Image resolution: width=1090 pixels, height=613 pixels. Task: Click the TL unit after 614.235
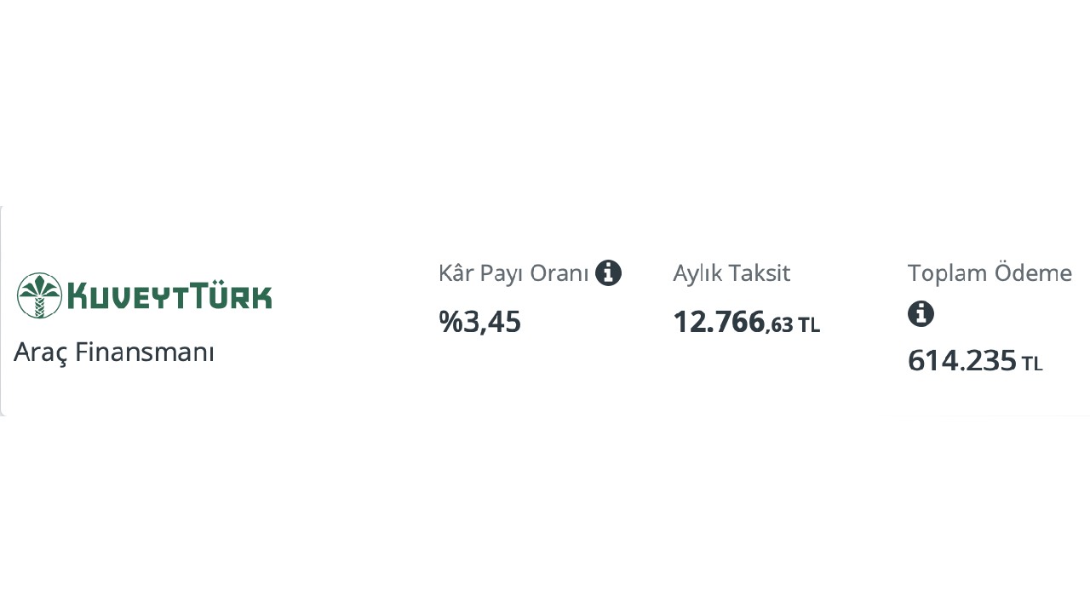pyautogui.click(x=1032, y=364)
